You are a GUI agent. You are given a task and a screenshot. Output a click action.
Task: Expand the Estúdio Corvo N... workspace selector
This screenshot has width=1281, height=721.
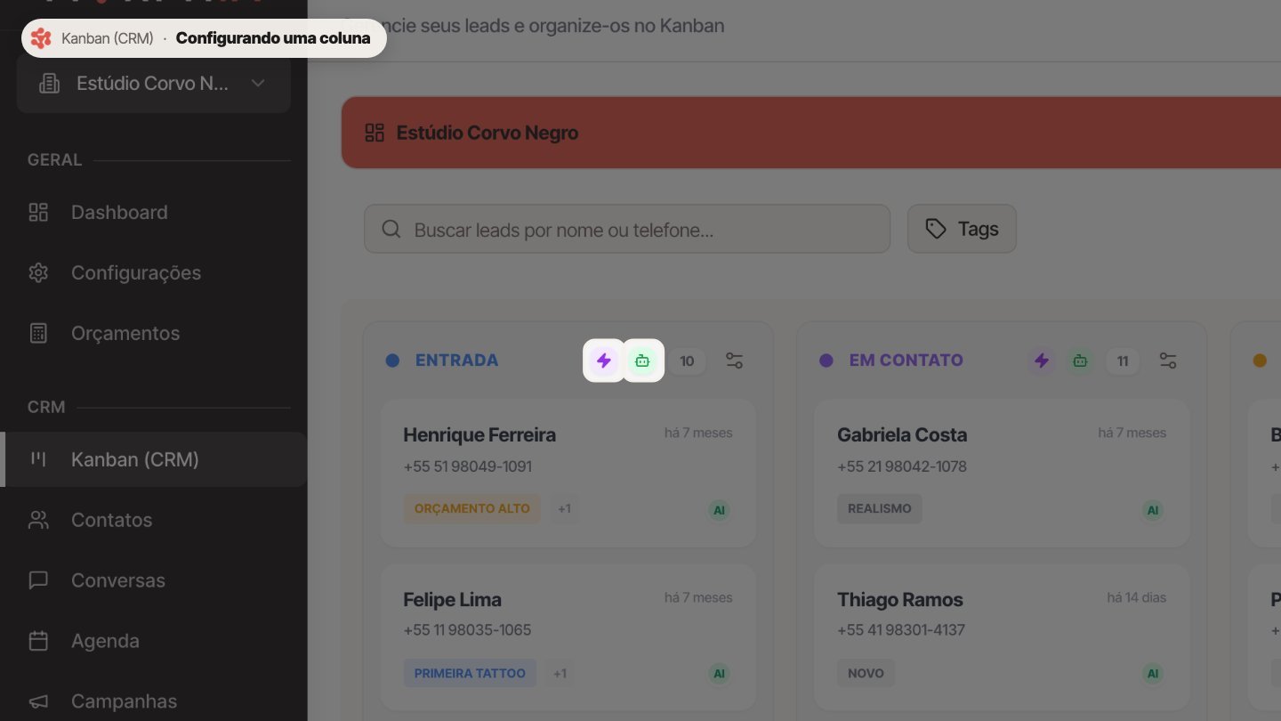click(153, 84)
